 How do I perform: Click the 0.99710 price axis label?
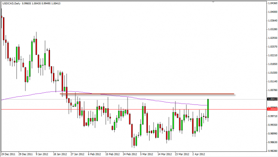(x=273, y=116)
